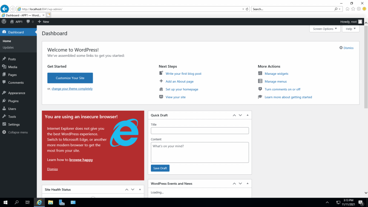Show hidden system tray icons
Image resolution: width=368 pixels, height=207 pixels.
[327, 202]
